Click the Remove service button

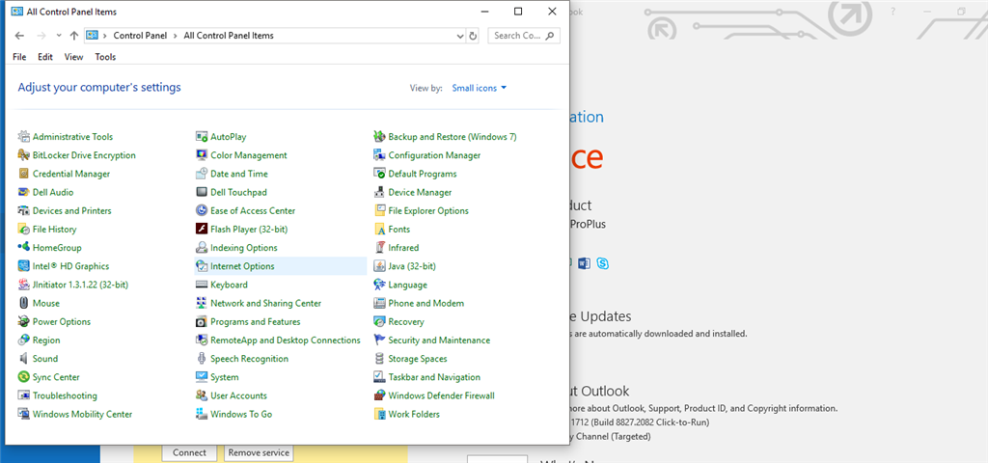pos(259,452)
